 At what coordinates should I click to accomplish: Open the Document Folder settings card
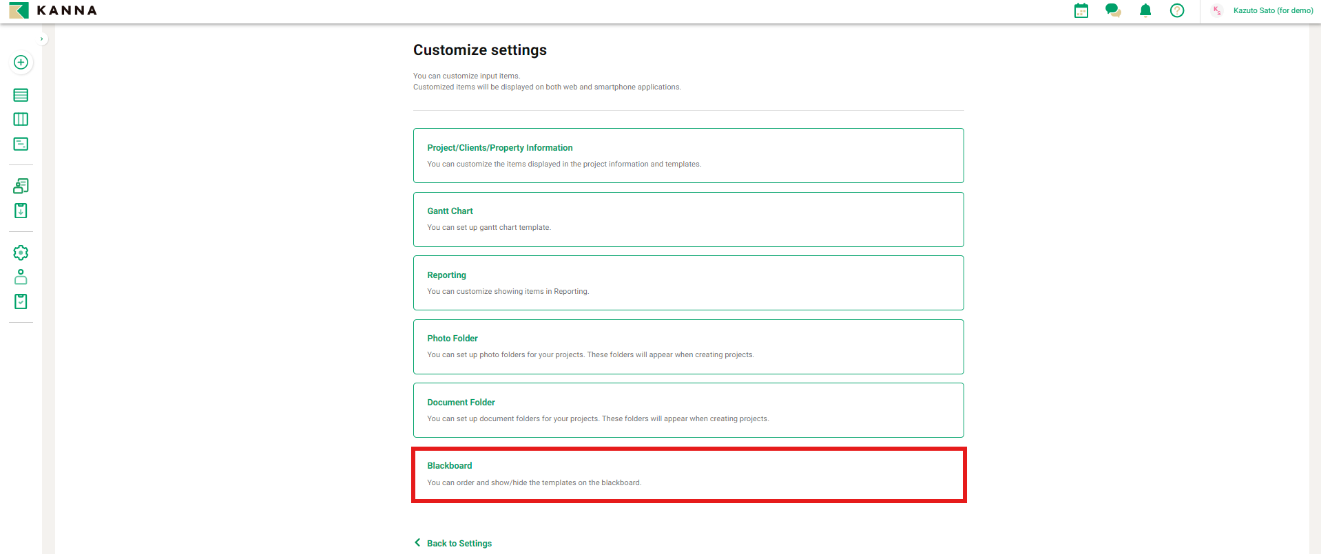pos(688,410)
